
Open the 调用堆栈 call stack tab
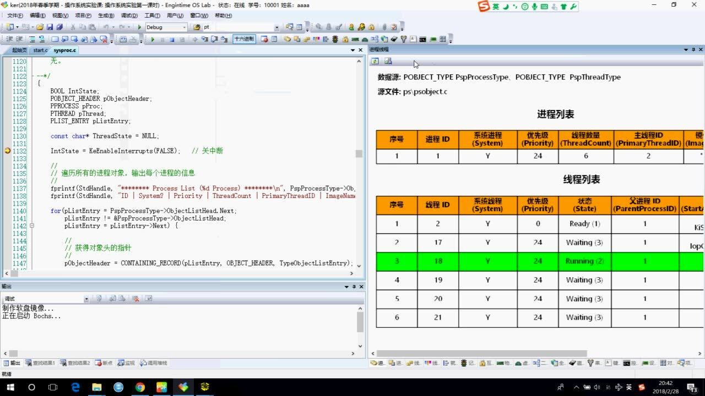[x=154, y=363]
